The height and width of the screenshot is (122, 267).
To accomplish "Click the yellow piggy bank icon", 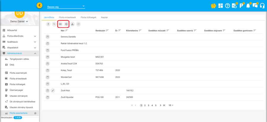I will [x=213, y=6].
